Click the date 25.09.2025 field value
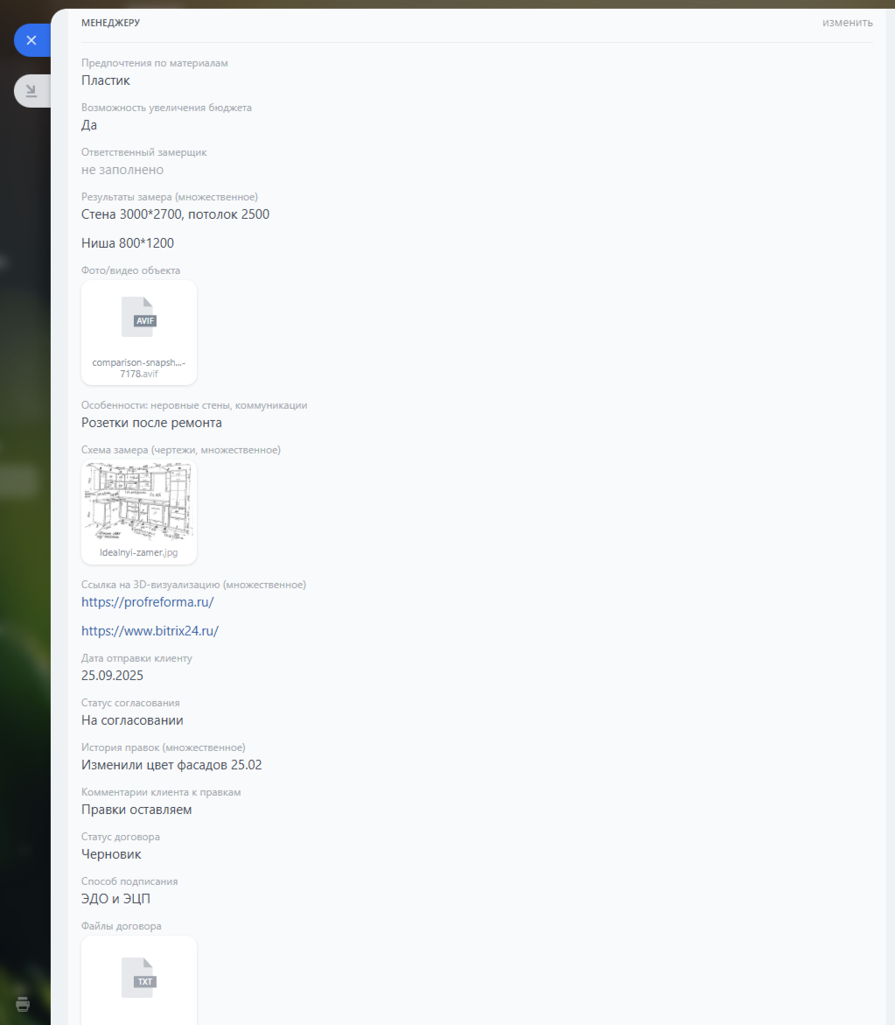Viewport: 895px width, 1025px height. (x=112, y=676)
